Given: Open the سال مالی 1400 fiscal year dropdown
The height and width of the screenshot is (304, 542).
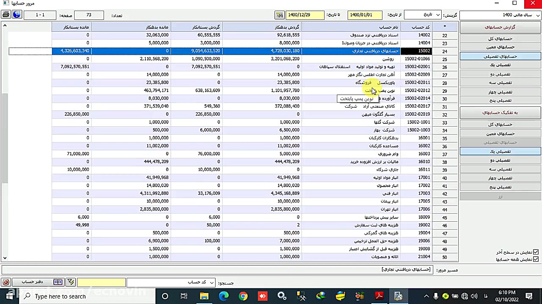Looking at the screenshot, I should 501,15.
